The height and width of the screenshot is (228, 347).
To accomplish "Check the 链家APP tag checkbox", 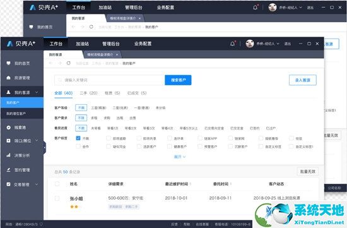I will tap(200, 138).
